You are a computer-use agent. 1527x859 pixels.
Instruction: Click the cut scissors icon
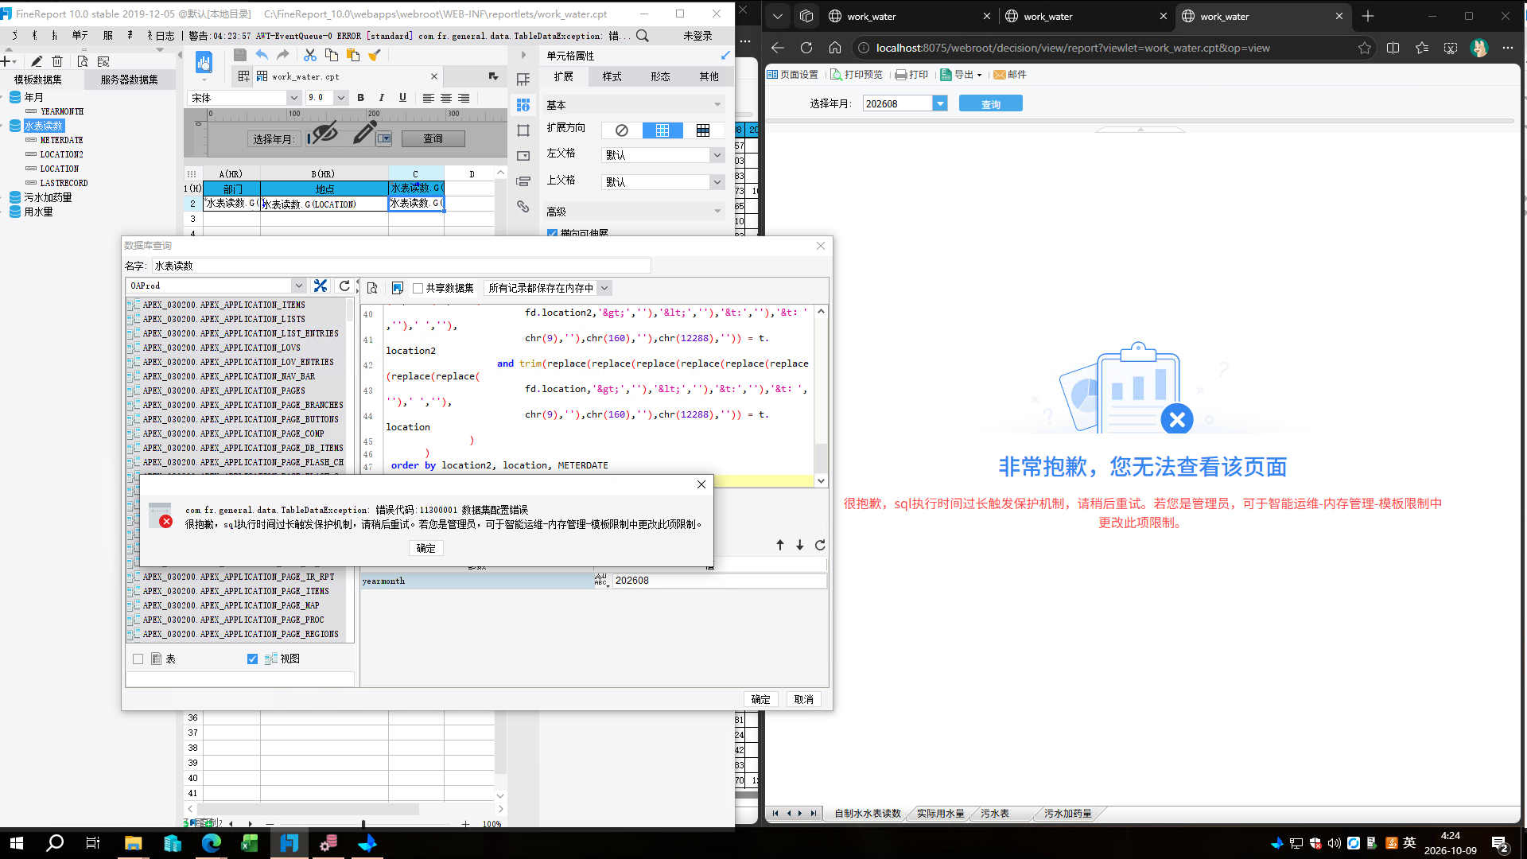(310, 55)
